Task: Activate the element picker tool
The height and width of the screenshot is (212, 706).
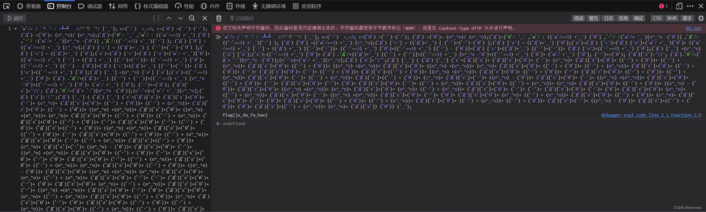Action: [6, 6]
